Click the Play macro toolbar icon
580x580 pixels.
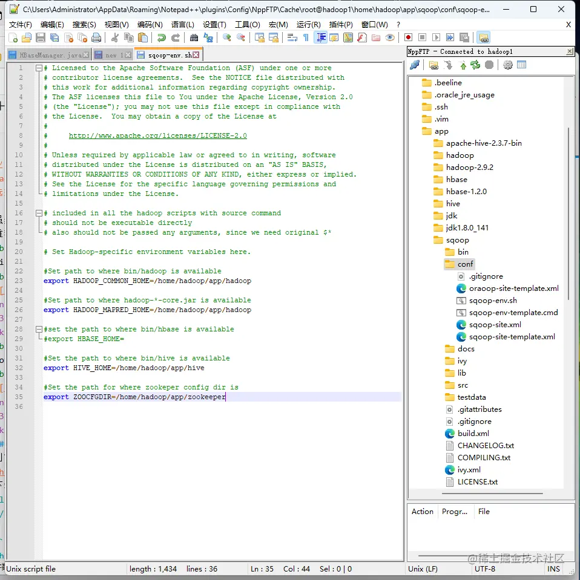click(437, 37)
